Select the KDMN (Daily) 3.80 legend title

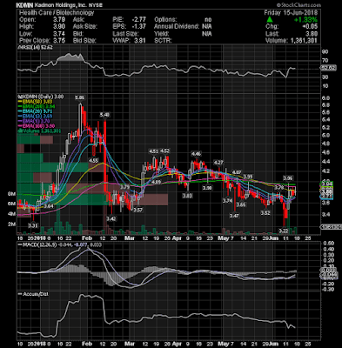[41, 97]
